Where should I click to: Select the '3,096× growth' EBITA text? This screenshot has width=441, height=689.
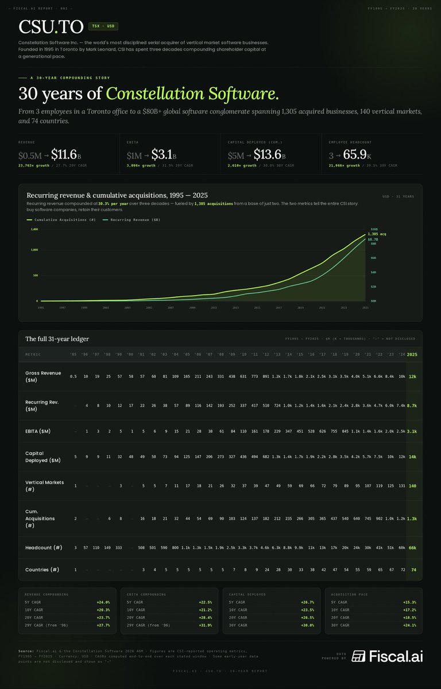(x=141, y=165)
